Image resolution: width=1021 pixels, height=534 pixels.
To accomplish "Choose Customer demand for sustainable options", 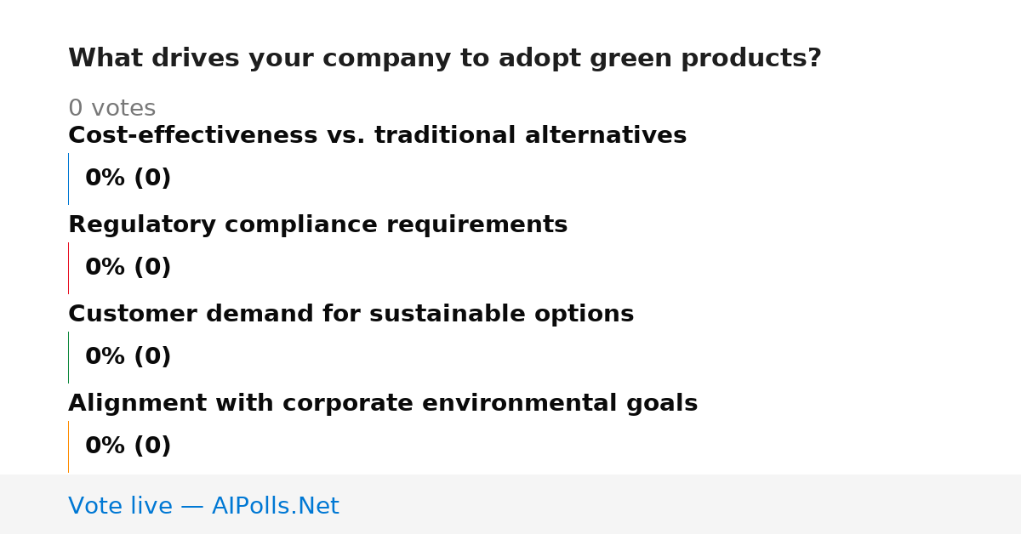I will pyautogui.click(x=351, y=315).
